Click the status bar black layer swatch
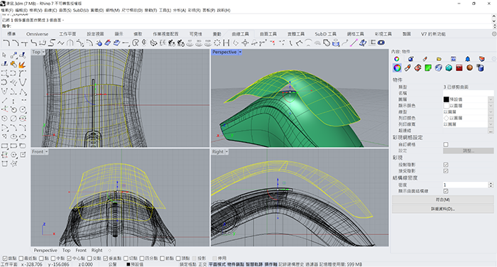The image size is (497, 267). 129,264
